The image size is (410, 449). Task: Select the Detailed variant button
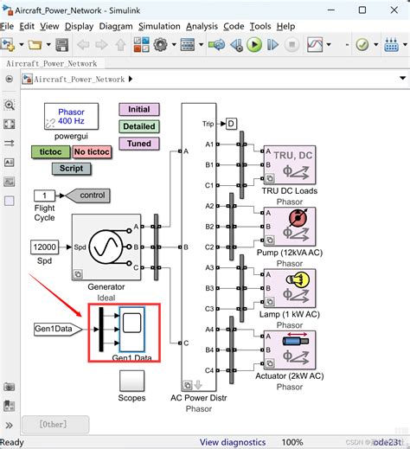139,126
